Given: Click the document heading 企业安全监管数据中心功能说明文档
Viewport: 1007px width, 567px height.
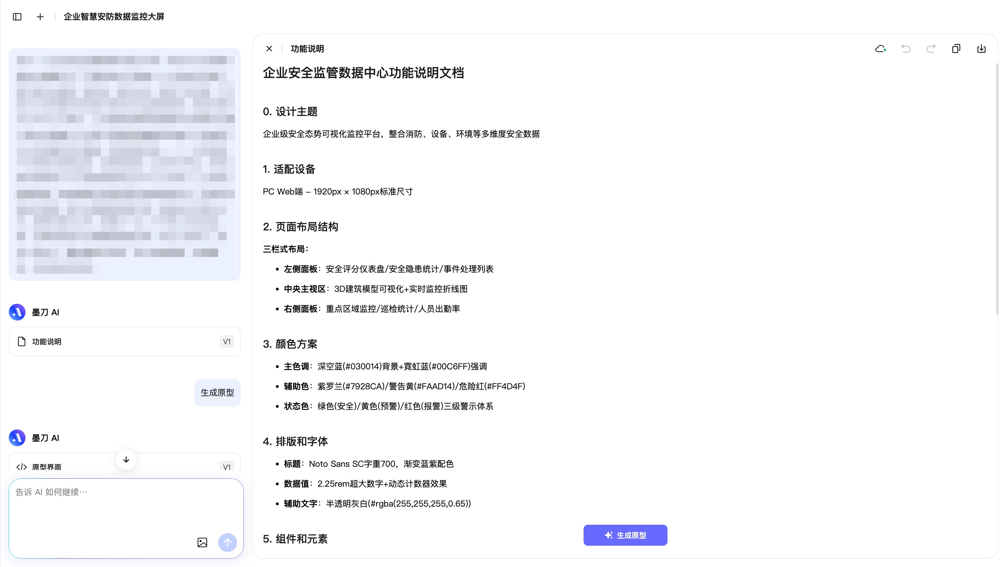Looking at the screenshot, I should (x=363, y=73).
